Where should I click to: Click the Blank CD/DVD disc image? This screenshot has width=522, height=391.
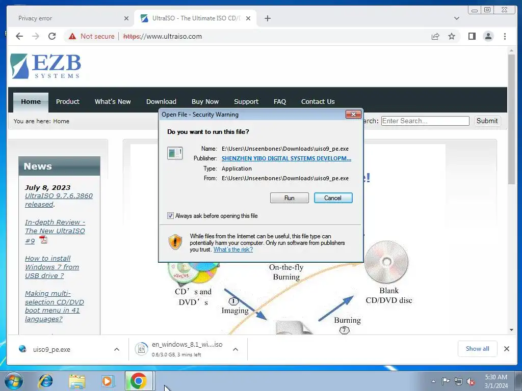(x=386, y=262)
